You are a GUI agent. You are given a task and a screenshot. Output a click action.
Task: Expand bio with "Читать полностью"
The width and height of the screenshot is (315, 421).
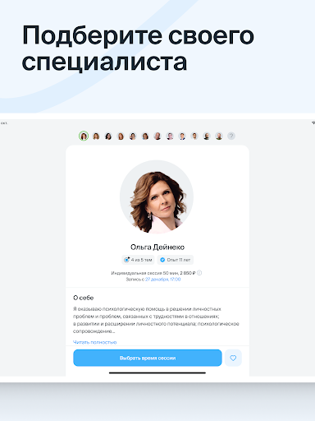[x=95, y=342]
